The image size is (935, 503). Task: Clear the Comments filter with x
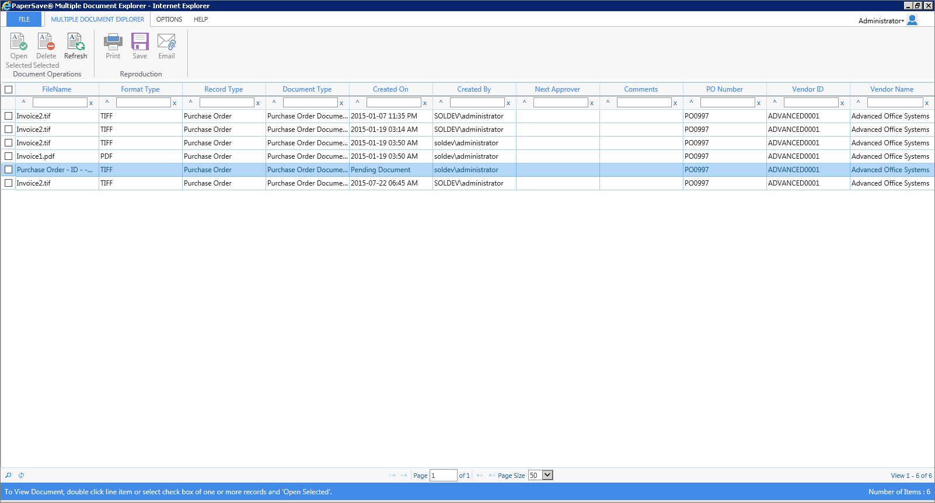tap(675, 103)
